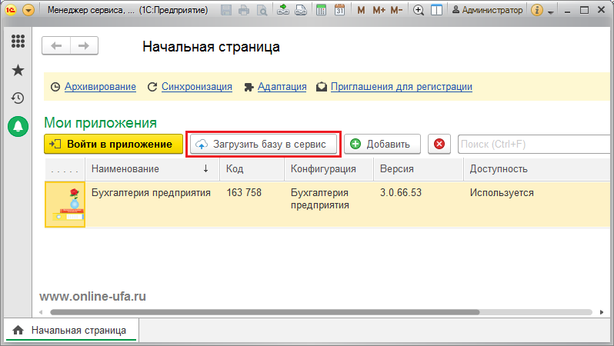Click the refresh icon beside Синхронизация

[x=152, y=87]
